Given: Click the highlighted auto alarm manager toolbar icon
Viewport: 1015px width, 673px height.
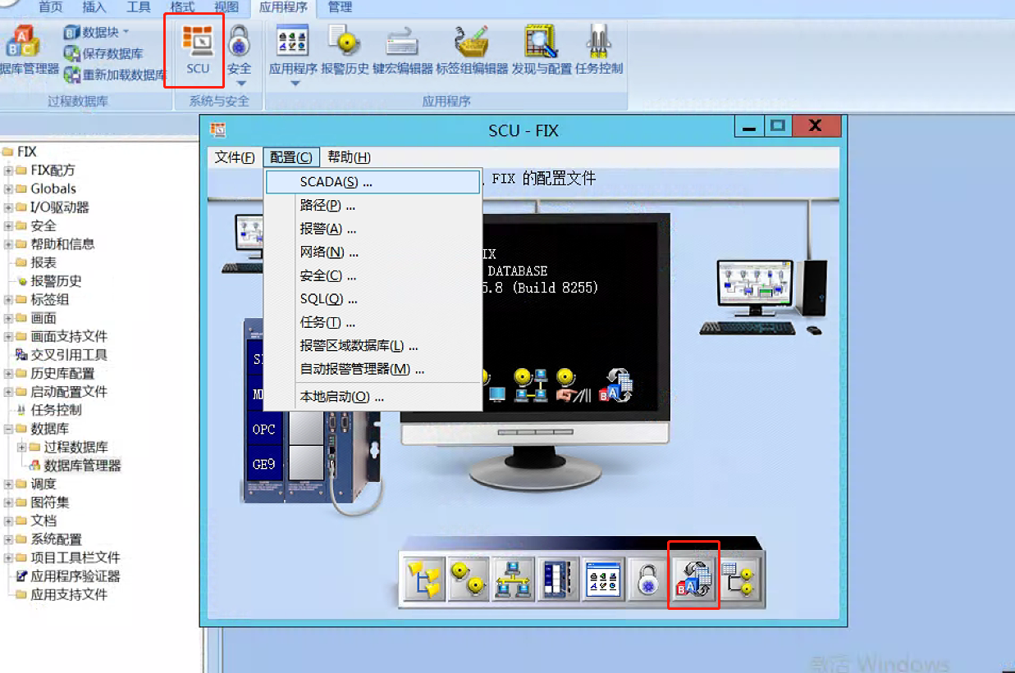Looking at the screenshot, I should [693, 578].
